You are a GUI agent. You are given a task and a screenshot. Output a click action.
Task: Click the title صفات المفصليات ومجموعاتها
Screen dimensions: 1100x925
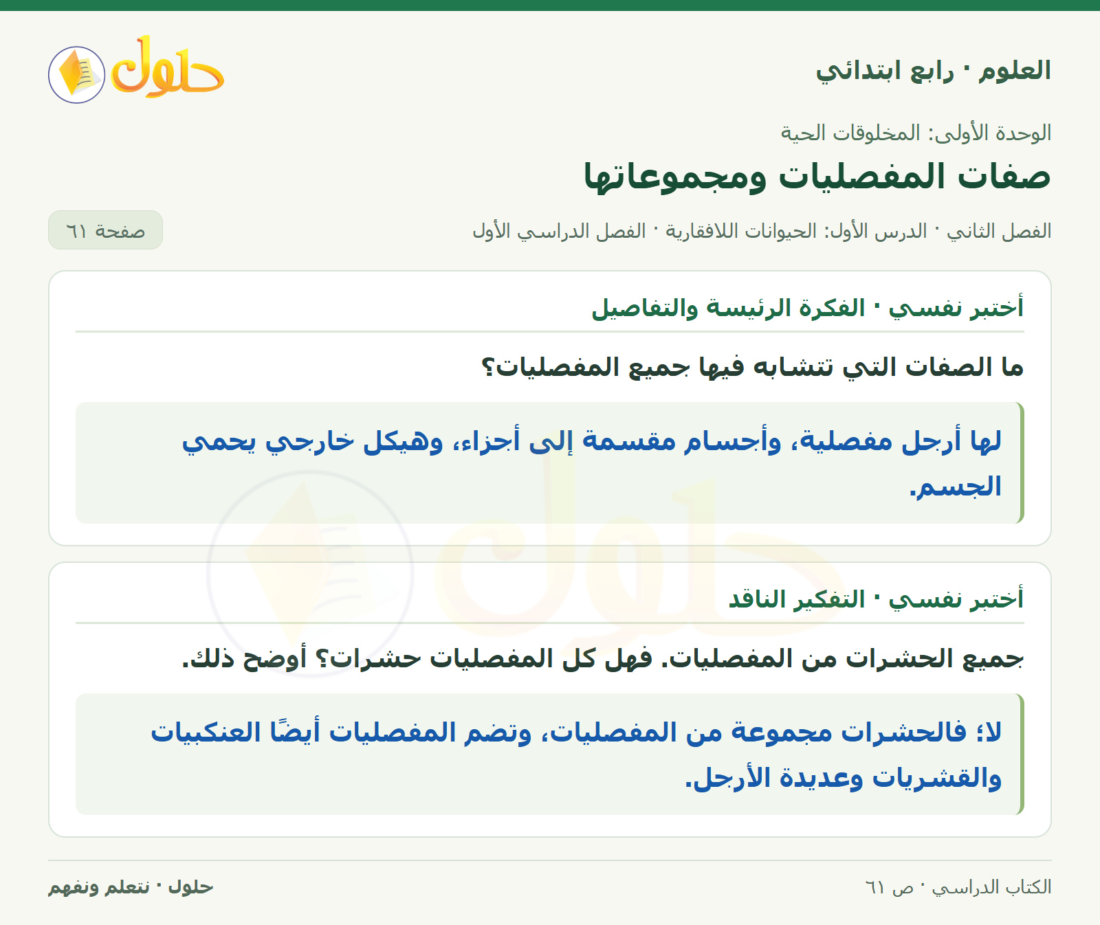point(817,176)
